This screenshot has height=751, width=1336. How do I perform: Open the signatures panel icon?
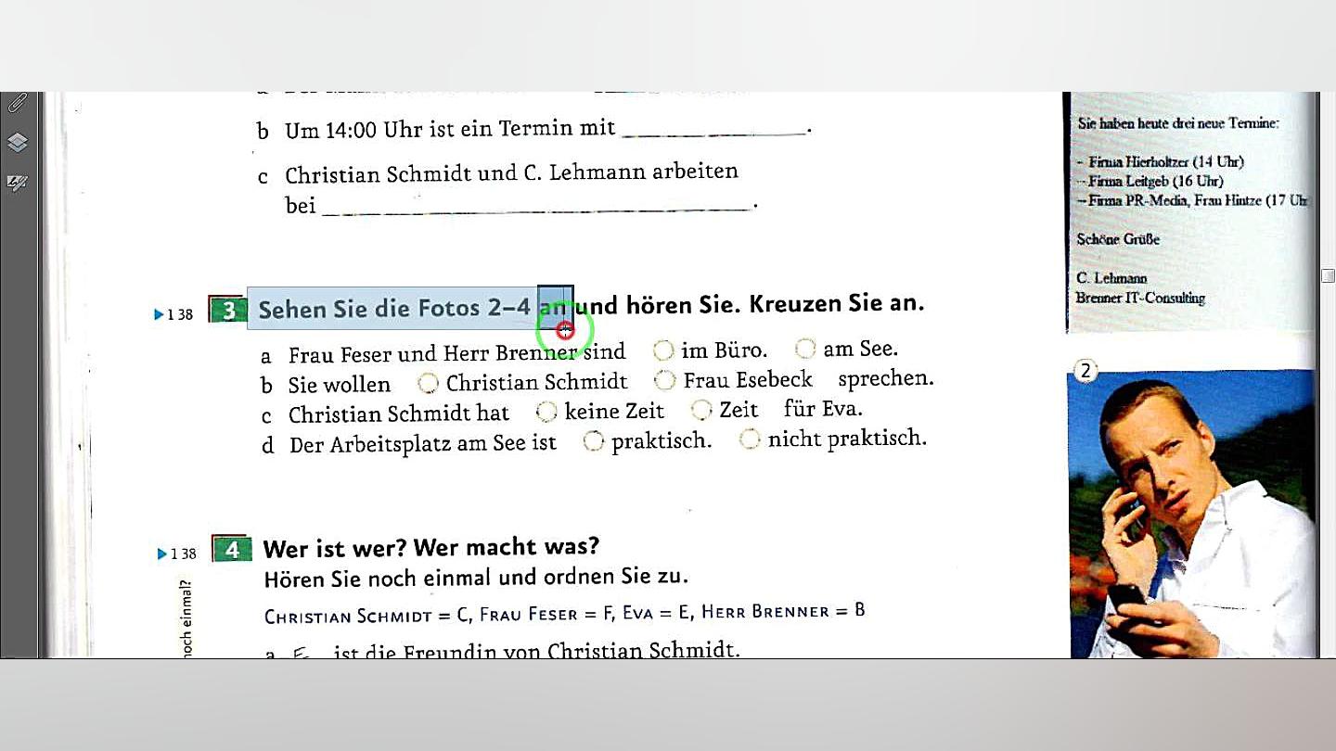click(17, 183)
